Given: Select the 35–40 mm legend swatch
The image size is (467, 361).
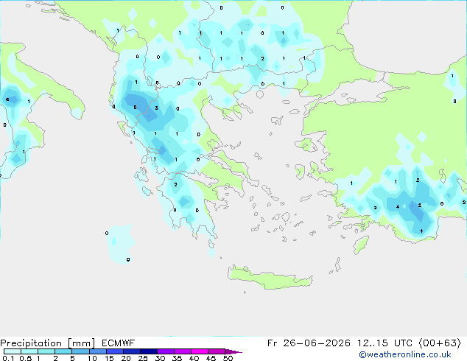Looking at the screenshot, I should (182, 351).
